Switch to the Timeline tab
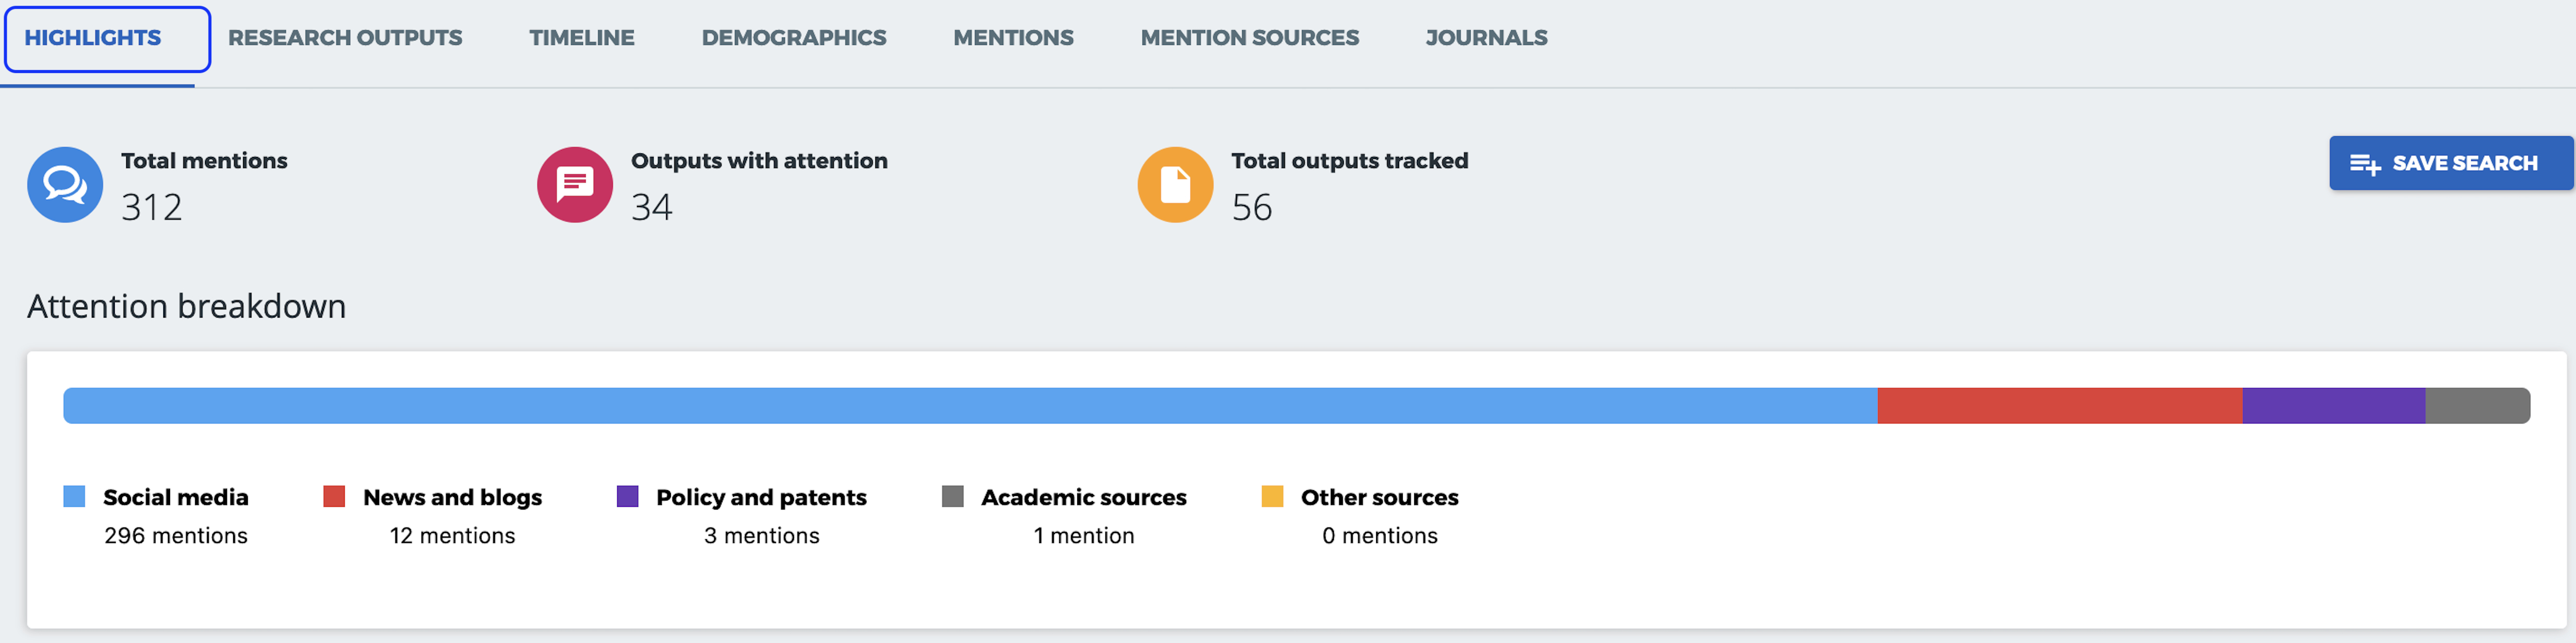This screenshot has width=2576, height=643. [x=582, y=38]
